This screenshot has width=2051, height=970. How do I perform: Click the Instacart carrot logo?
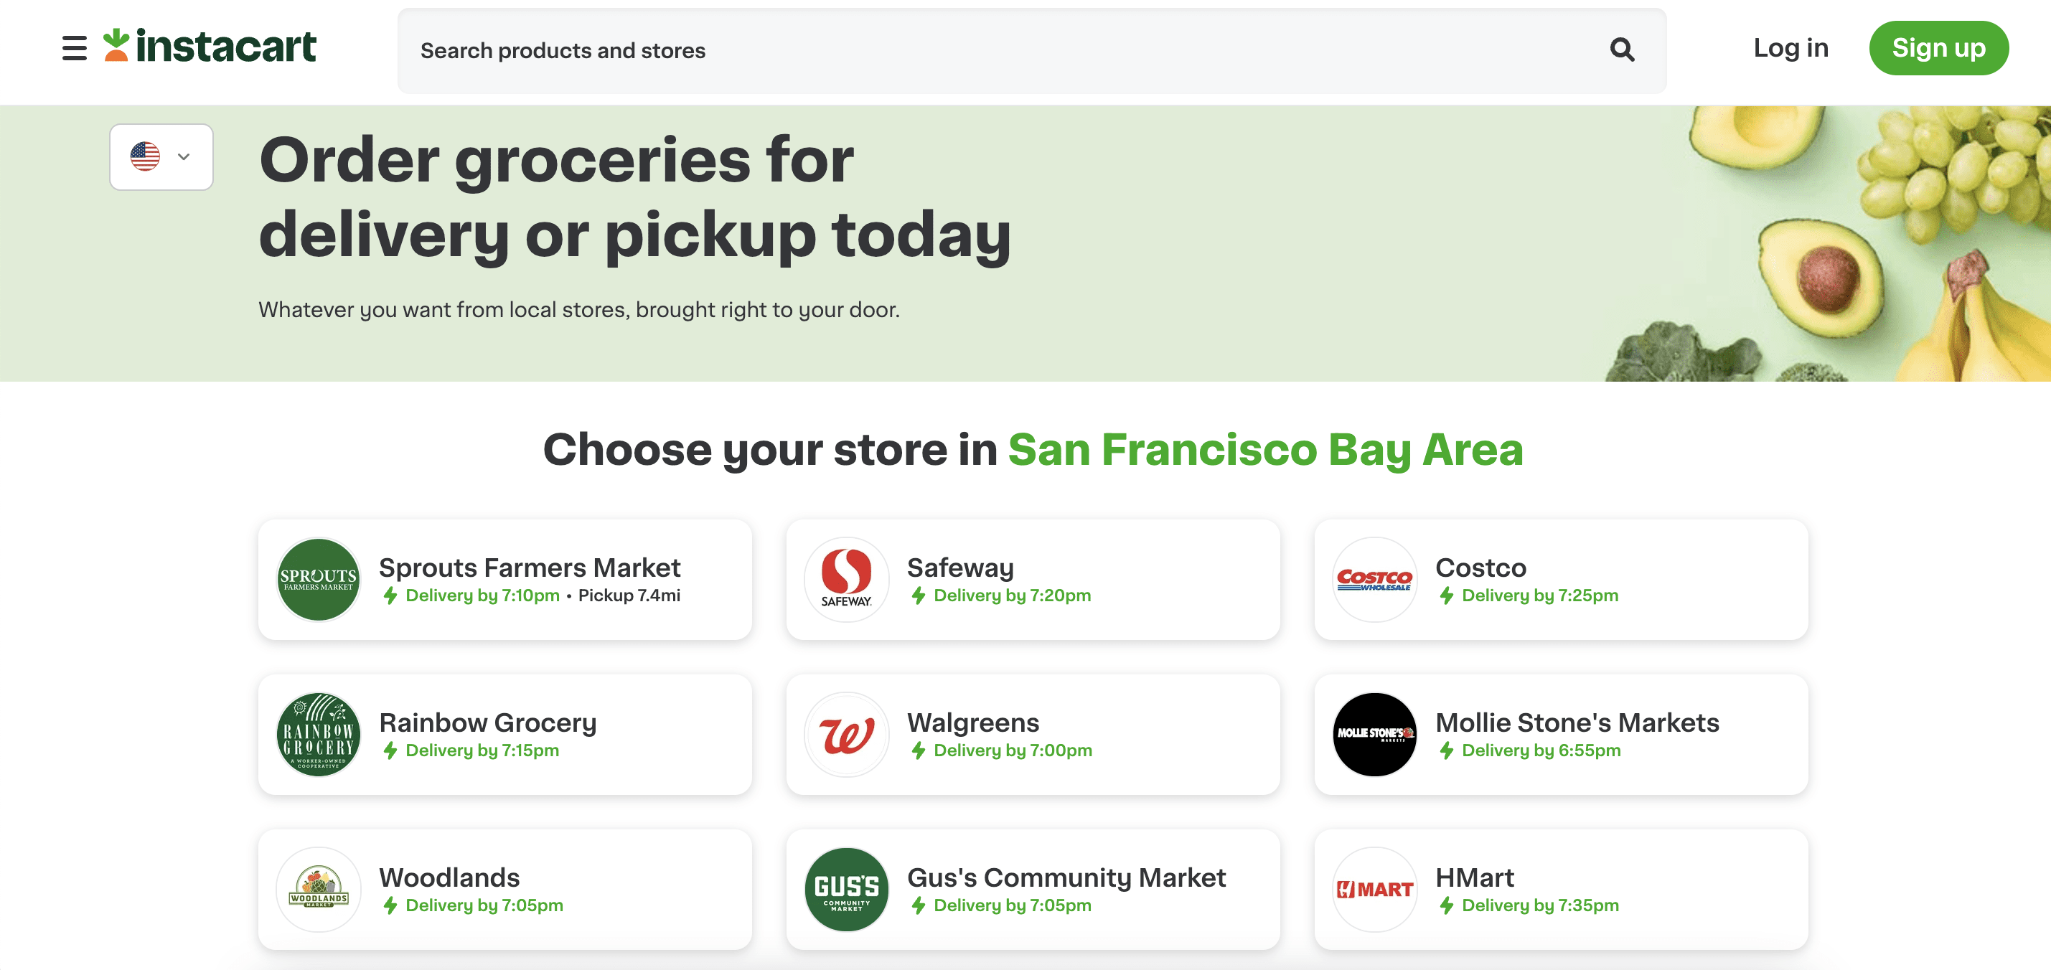pyautogui.click(x=116, y=45)
